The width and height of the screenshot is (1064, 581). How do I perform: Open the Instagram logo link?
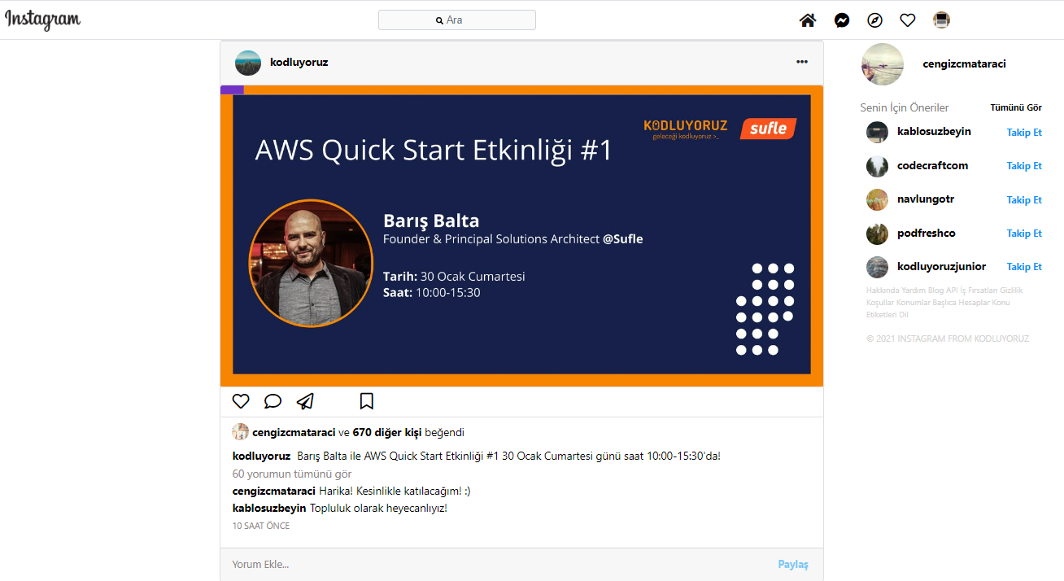pos(43,20)
